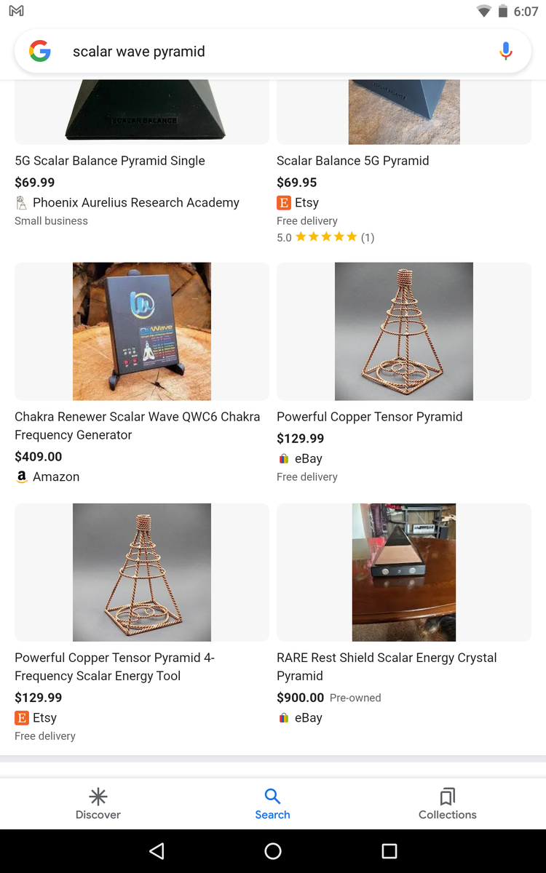
Task: Tap the Google logo in search bar
Action: tap(40, 52)
